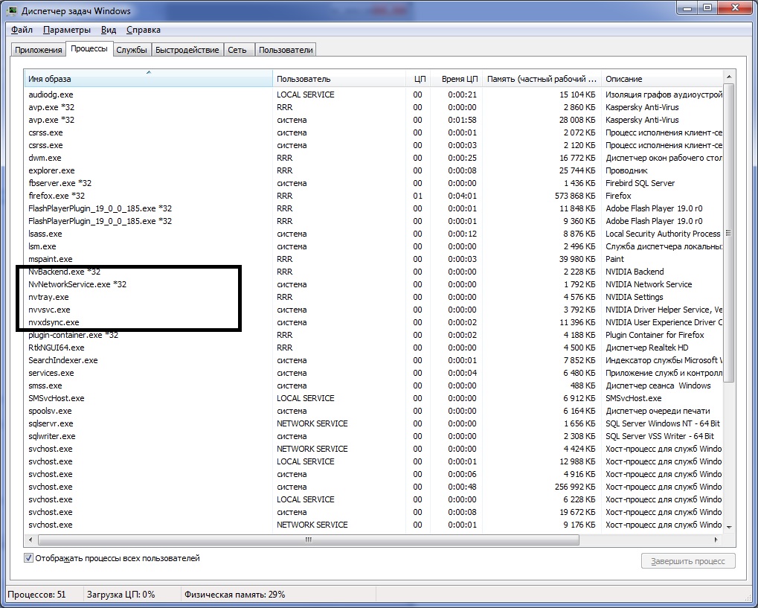Select the NvBackend.exe *32 process
Viewport: 758px width, 608px height.
373,272
